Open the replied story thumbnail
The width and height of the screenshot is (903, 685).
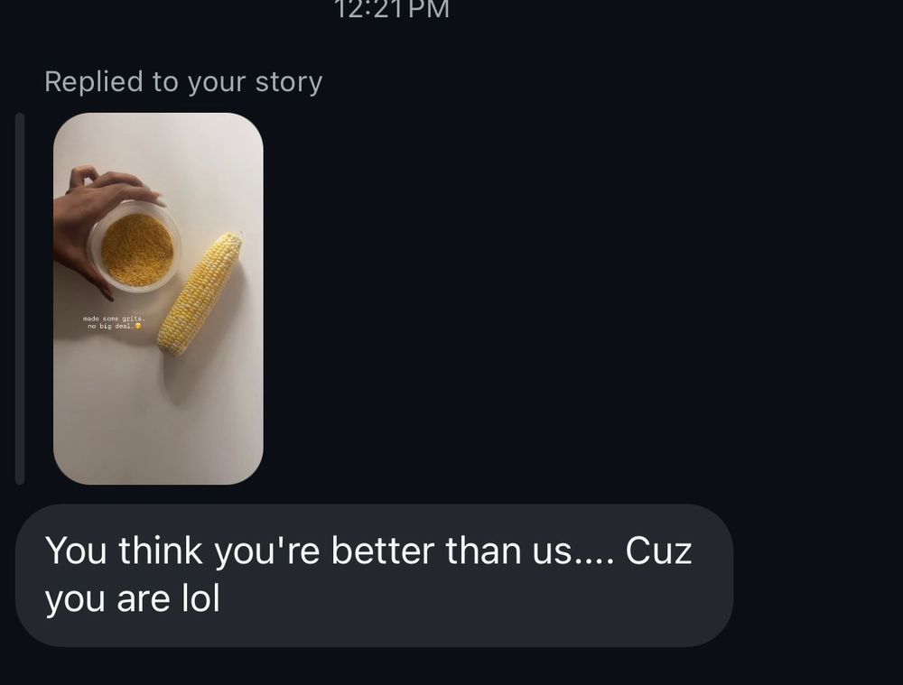[x=158, y=298]
